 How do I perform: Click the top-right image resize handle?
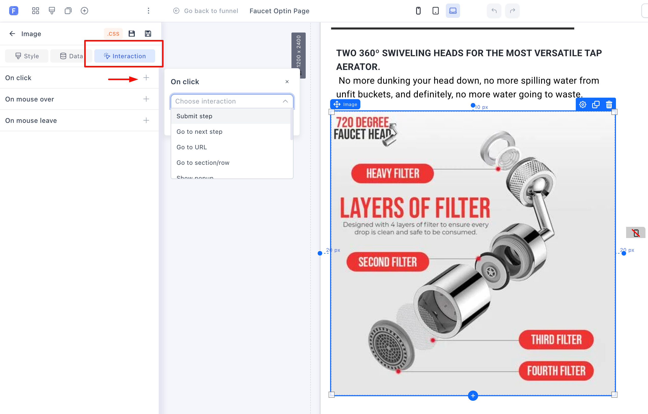click(614, 112)
